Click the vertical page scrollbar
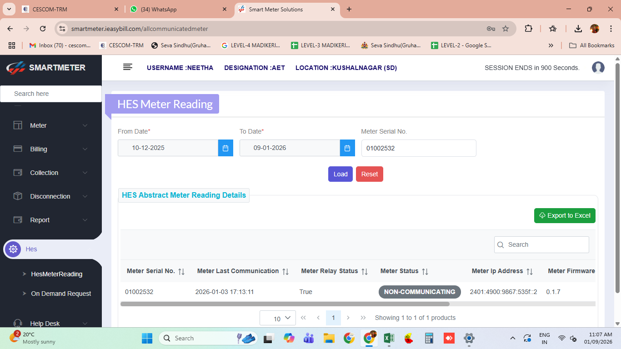The image size is (621, 349). [x=617, y=178]
